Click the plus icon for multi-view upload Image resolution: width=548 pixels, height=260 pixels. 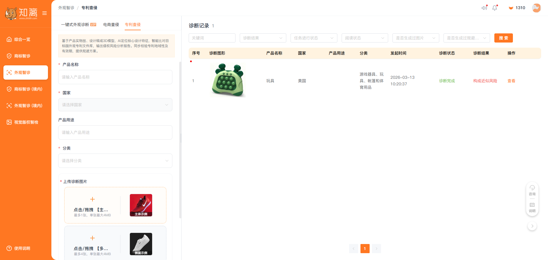pyautogui.click(x=92, y=238)
